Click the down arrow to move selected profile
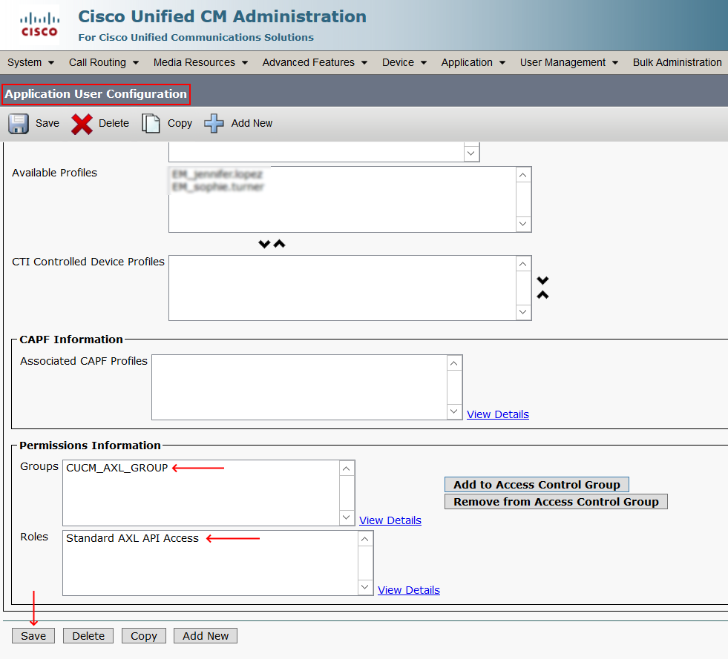This screenshot has width=728, height=659. (x=264, y=243)
